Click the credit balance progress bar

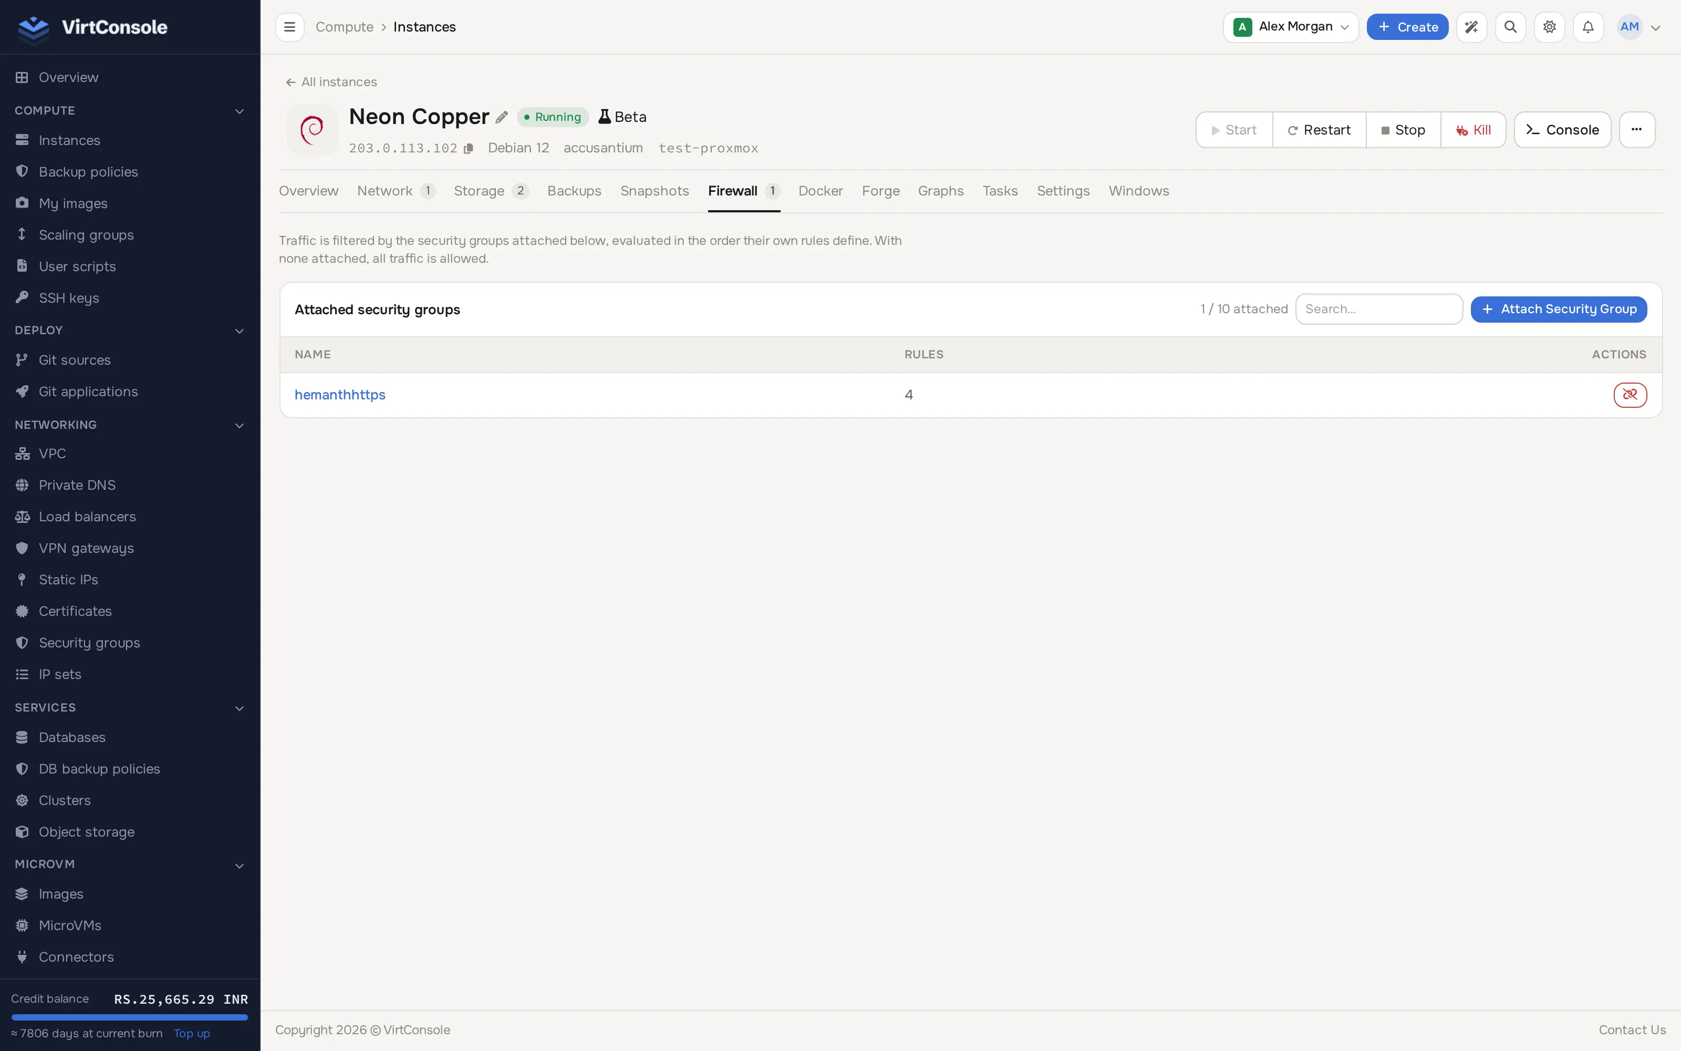pos(129,1017)
